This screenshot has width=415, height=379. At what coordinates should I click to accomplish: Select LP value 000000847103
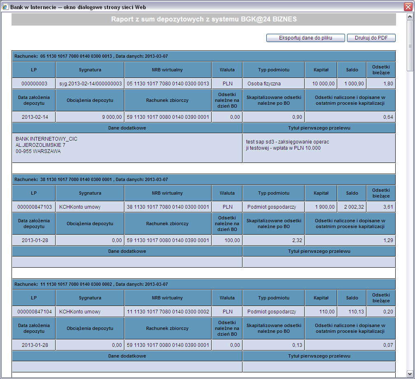click(x=35, y=207)
